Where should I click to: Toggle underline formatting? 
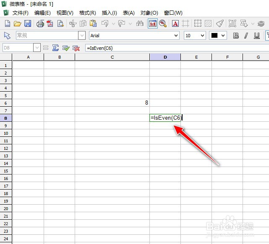coord(257,36)
